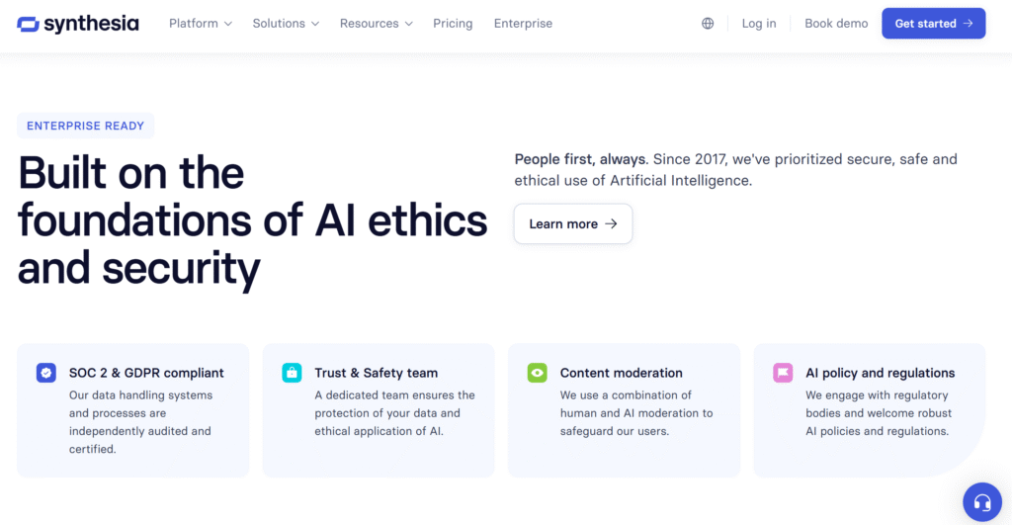
Task: Click the SOC 2 shield badge icon
Action: (x=46, y=373)
